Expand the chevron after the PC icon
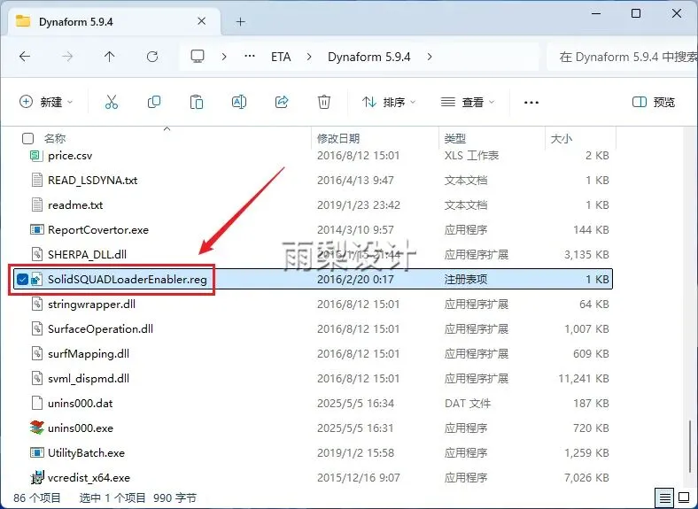Screen dimensions: 698x509 click(x=224, y=57)
